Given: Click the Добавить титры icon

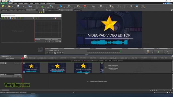Looking at the screenshot, I should point(78,6).
